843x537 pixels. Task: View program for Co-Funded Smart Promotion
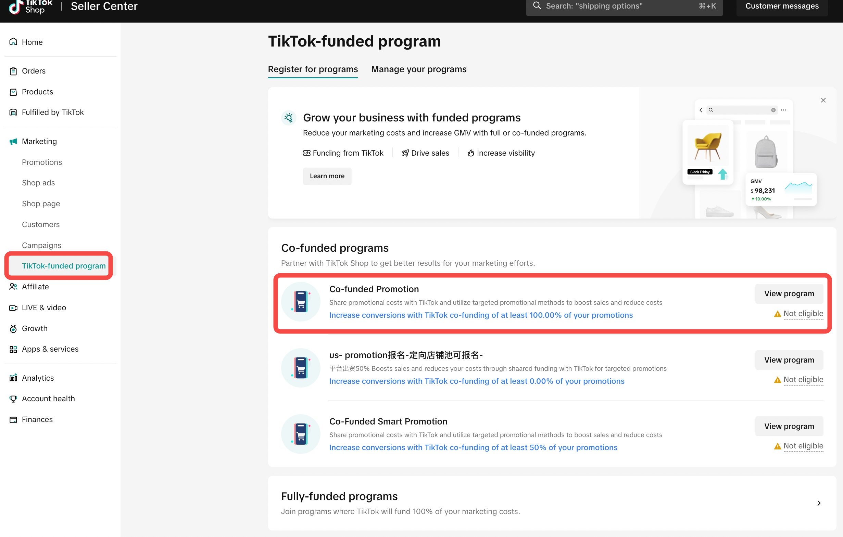(x=789, y=426)
